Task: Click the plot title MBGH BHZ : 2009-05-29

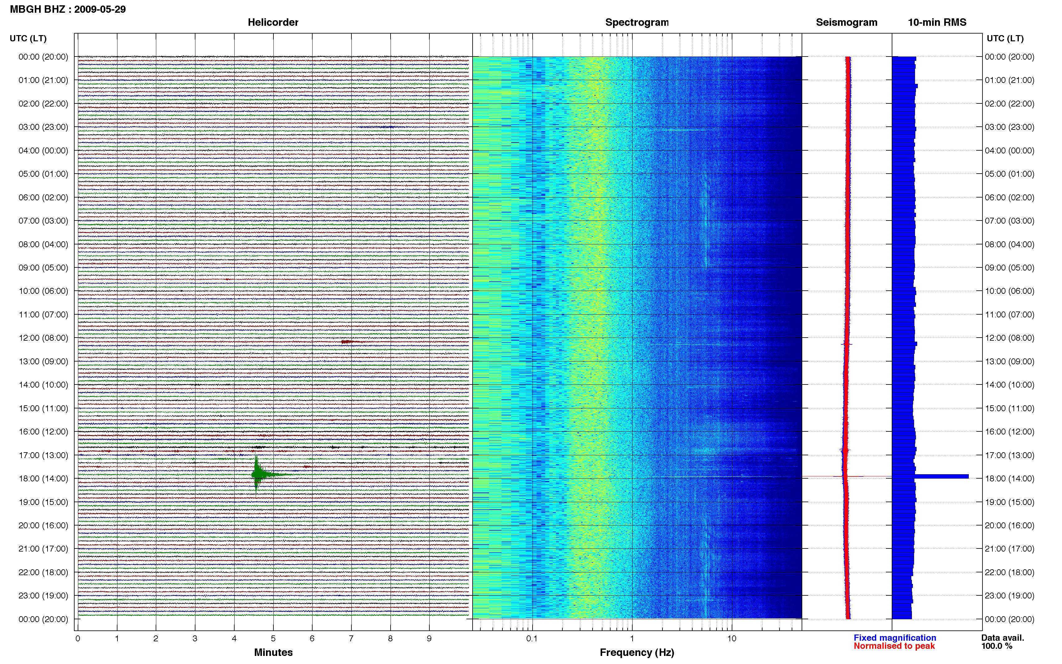Action: [x=68, y=9]
